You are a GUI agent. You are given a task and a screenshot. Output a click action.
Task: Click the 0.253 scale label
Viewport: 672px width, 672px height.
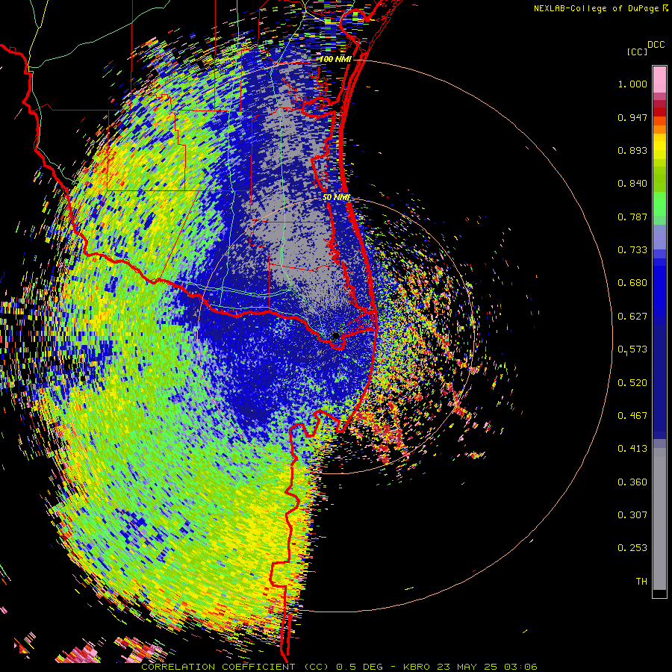tap(632, 548)
